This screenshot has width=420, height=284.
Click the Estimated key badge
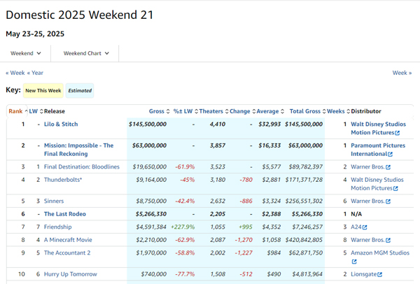coord(80,90)
